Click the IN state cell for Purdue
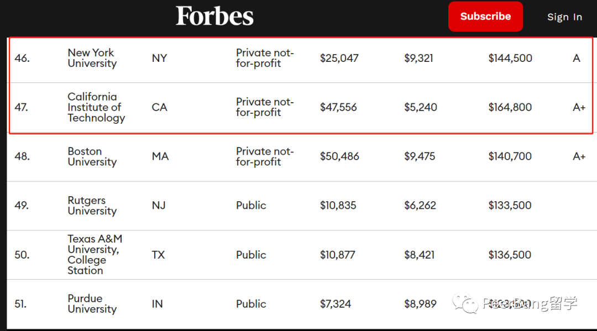This screenshot has width=597, height=331. [x=157, y=303]
